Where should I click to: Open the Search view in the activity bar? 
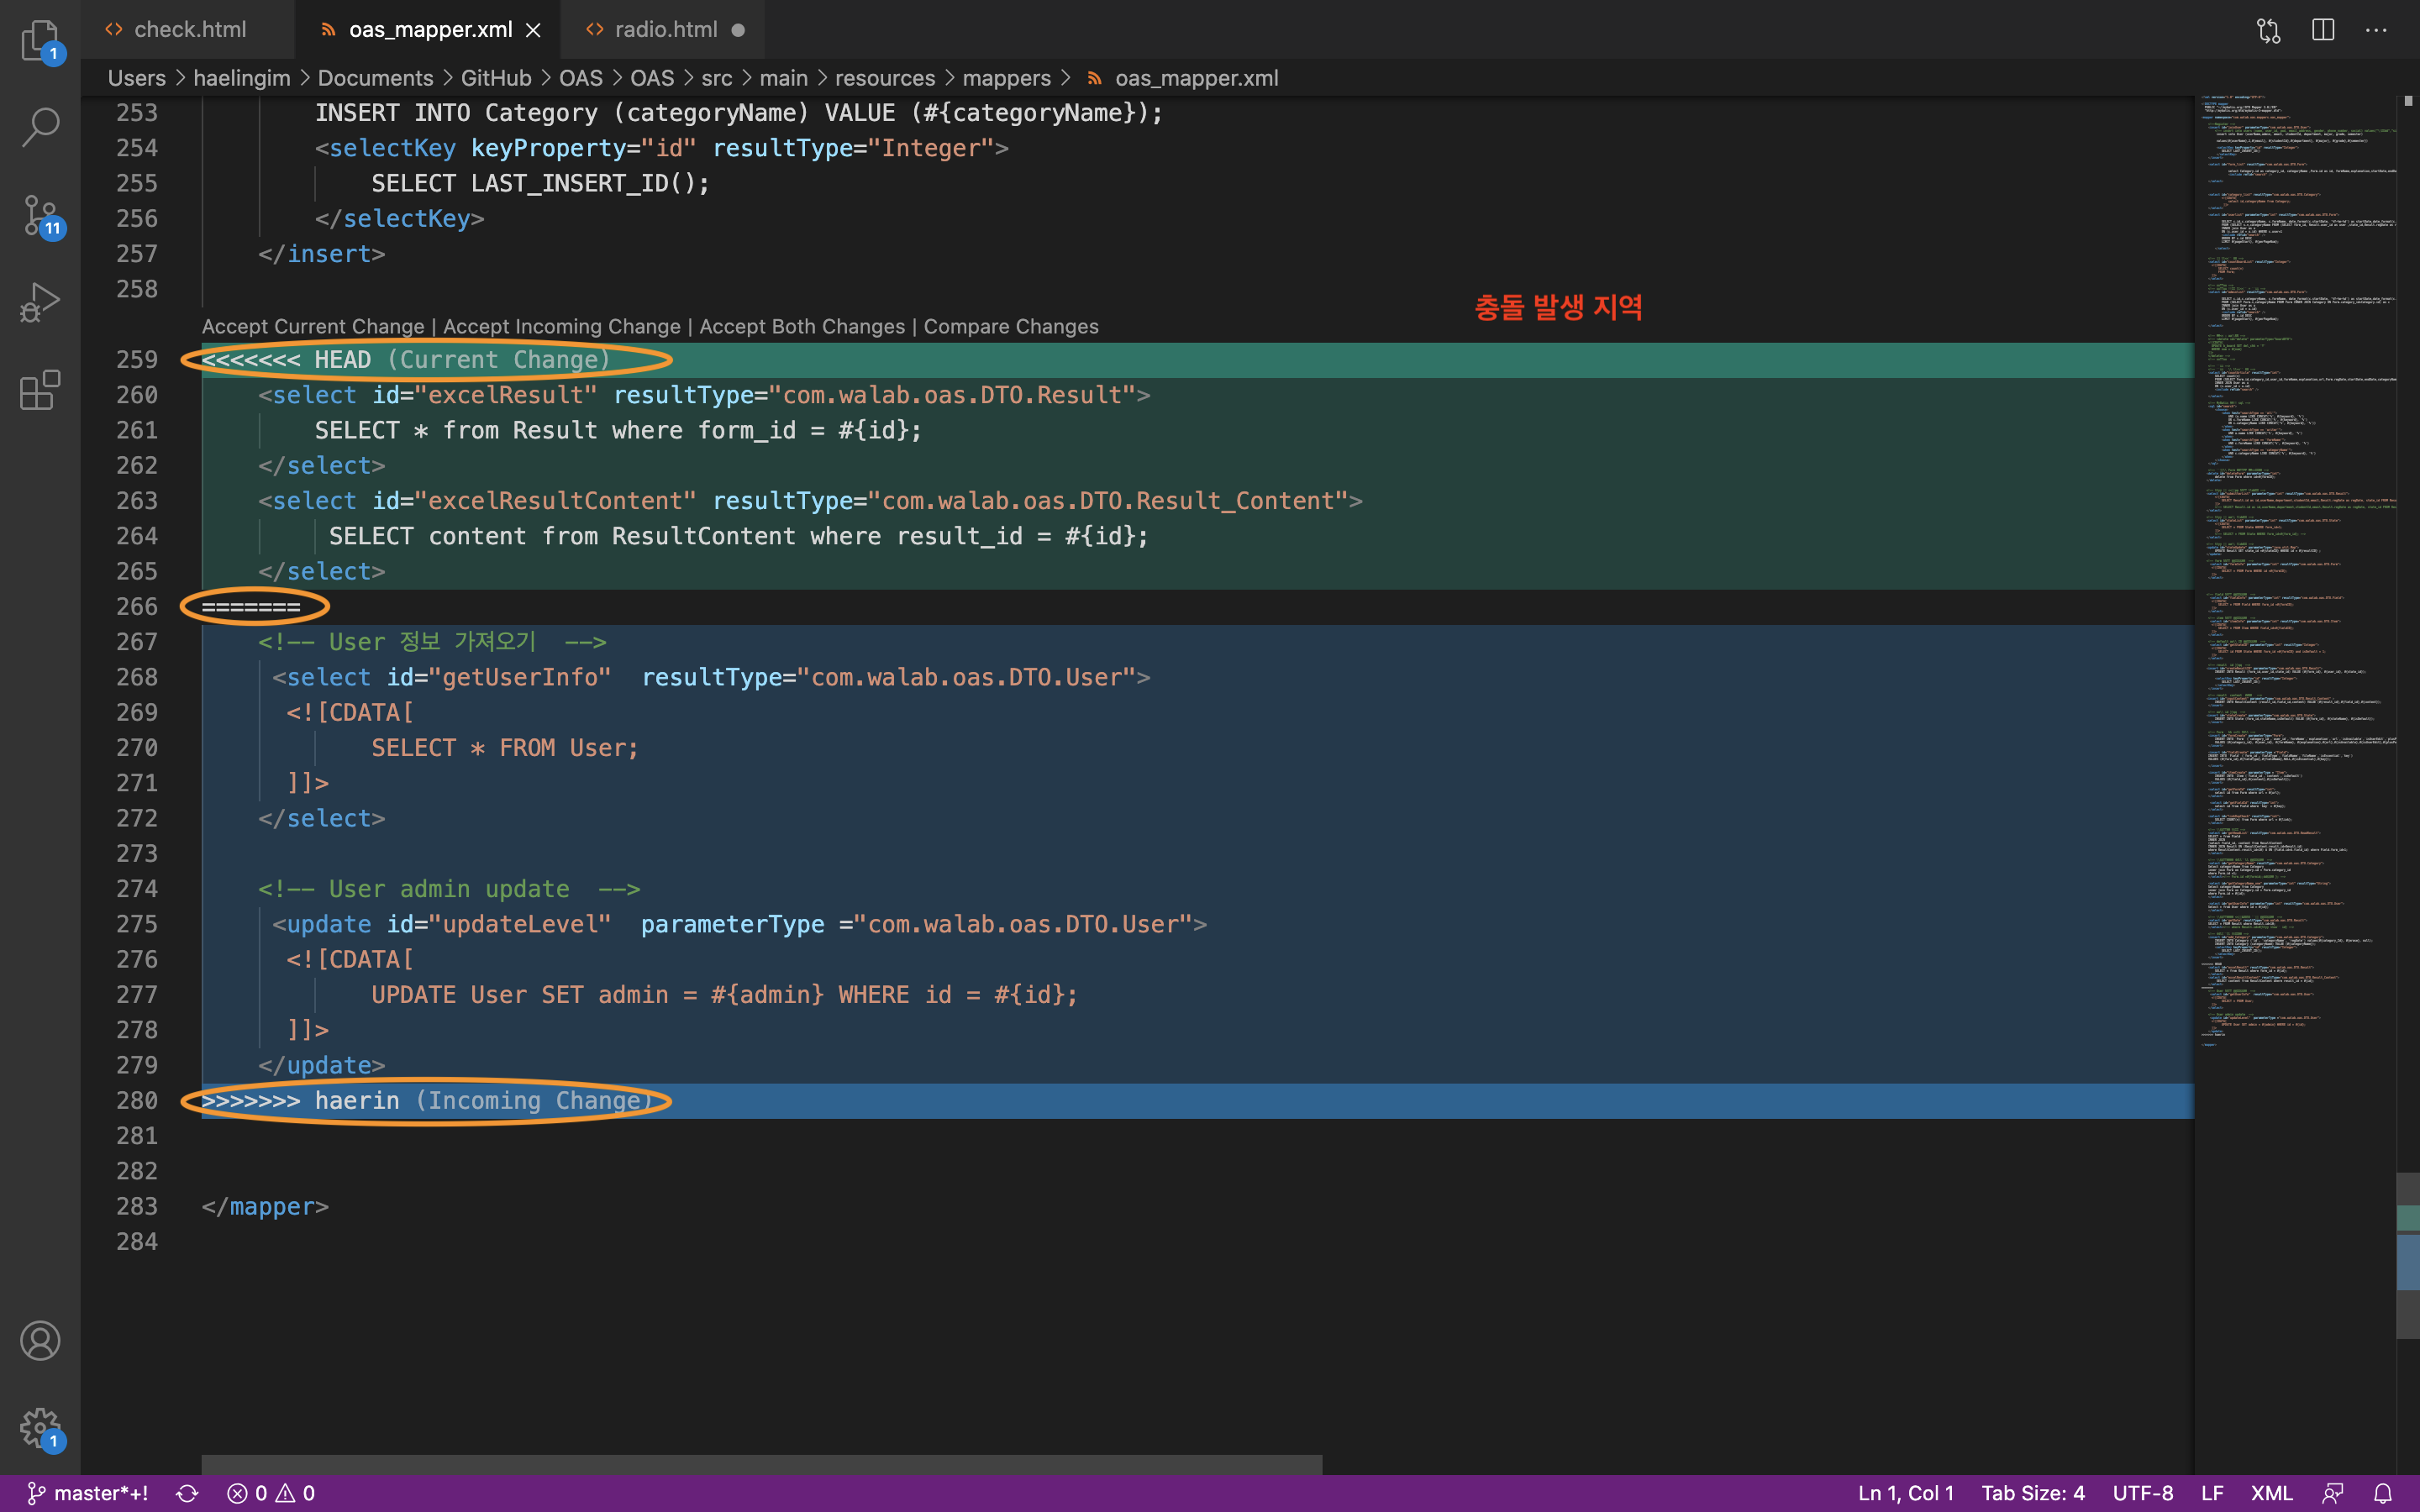click(40, 127)
